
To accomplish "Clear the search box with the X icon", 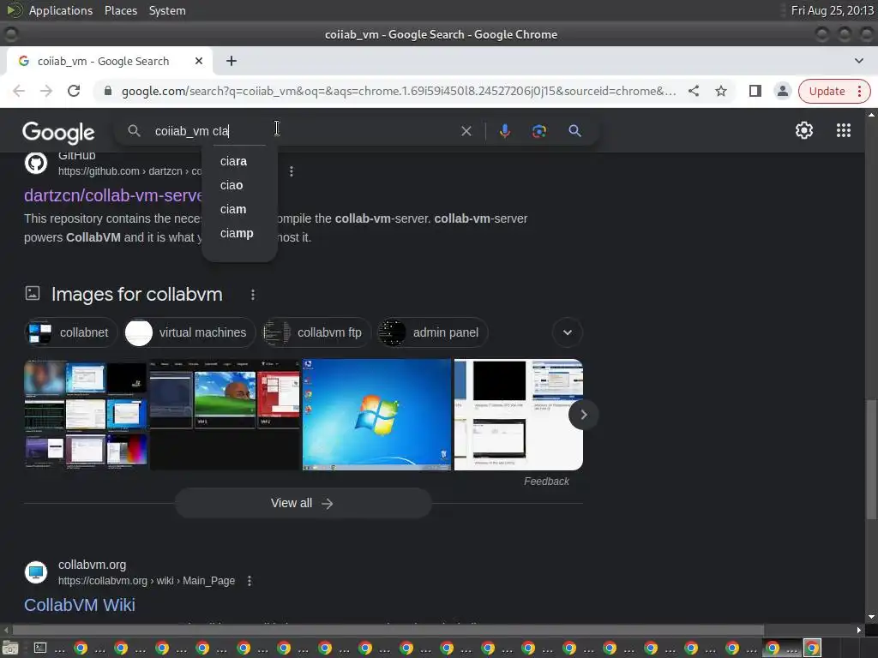I will pos(466,131).
